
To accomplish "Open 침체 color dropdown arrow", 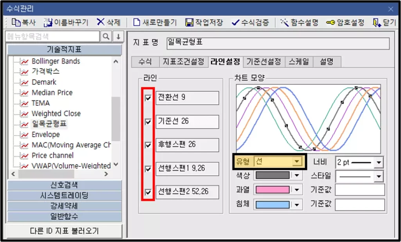I will click(297, 205).
